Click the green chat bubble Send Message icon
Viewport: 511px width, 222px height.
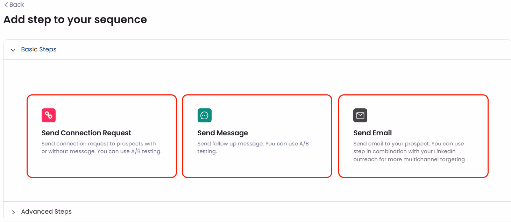(205, 115)
